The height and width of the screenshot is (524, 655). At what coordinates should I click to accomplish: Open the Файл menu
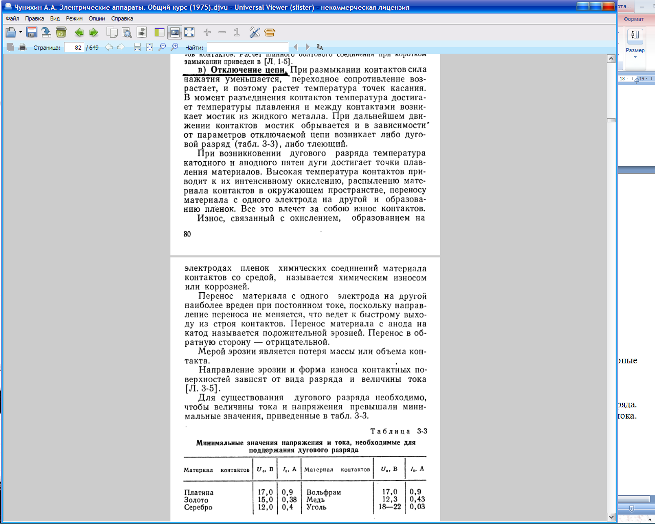12,18
